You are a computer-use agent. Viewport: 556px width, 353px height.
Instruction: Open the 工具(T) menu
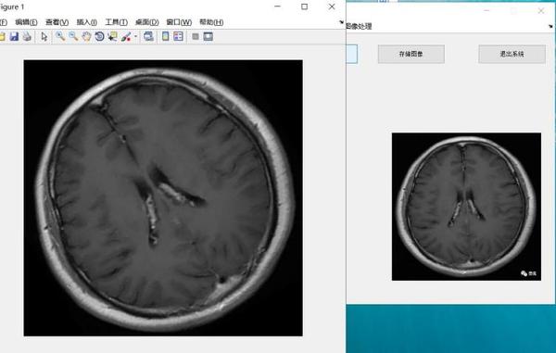[x=117, y=22]
